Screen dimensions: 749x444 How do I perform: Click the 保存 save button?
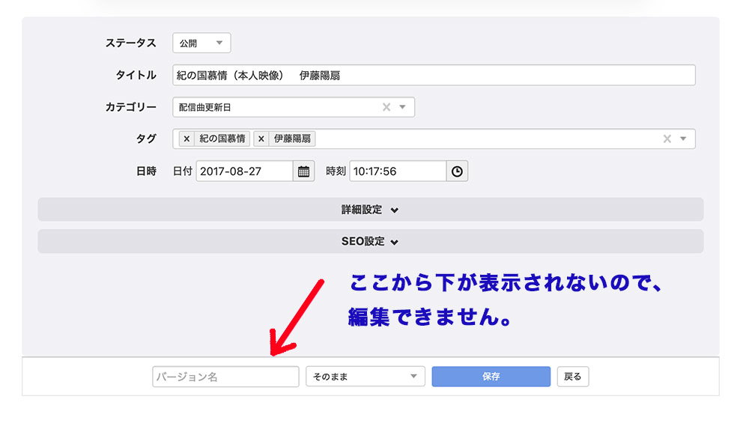(x=491, y=377)
